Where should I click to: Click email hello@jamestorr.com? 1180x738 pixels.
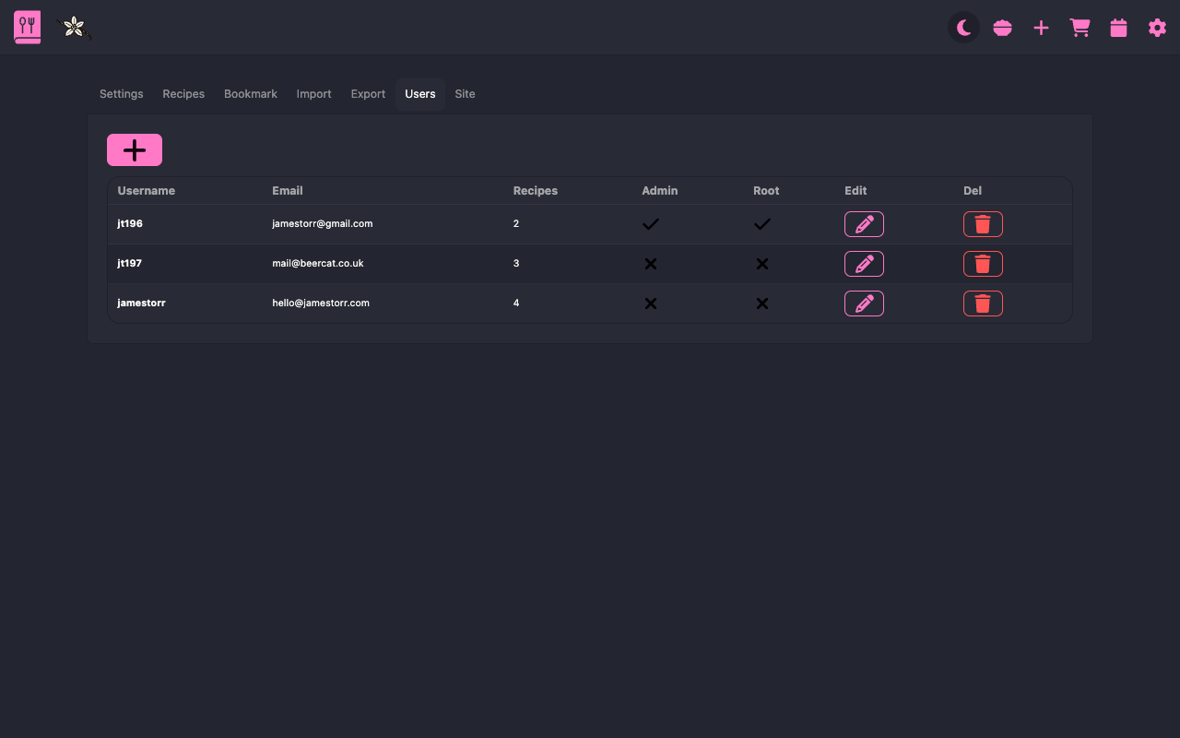(321, 304)
